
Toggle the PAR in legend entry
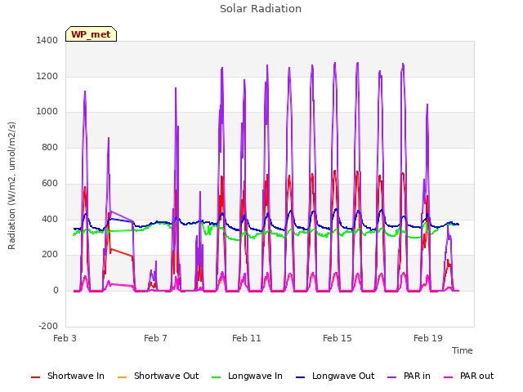coord(409,376)
